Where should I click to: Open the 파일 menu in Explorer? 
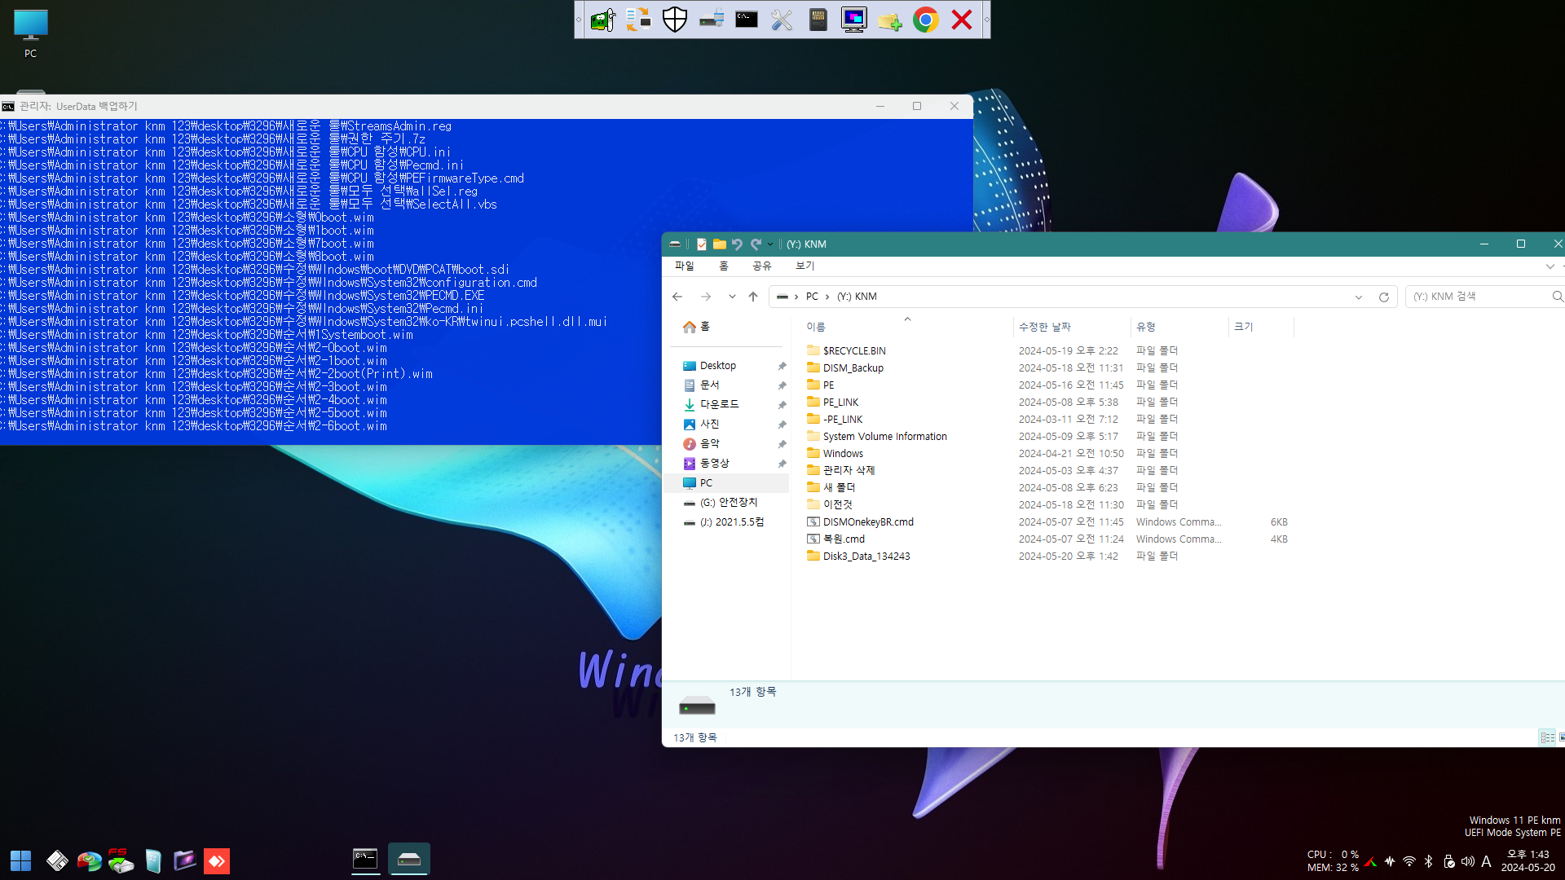[685, 266]
